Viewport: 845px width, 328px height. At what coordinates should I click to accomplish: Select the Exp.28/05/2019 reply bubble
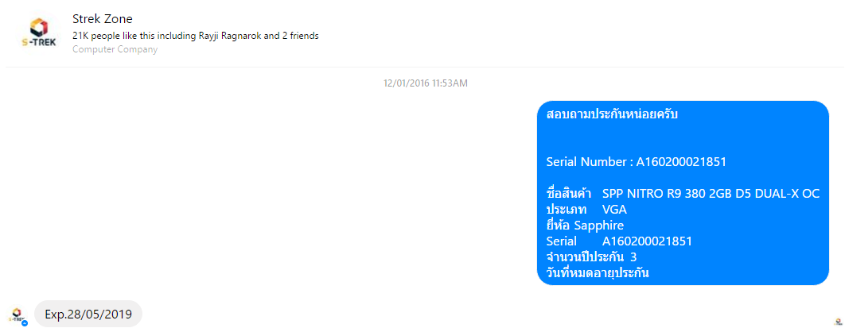(x=88, y=314)
